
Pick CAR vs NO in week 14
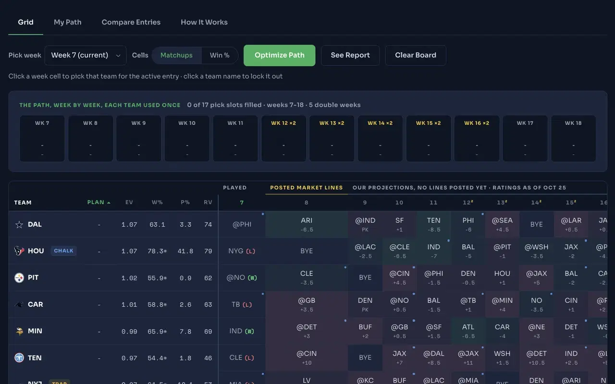[537, 304]
